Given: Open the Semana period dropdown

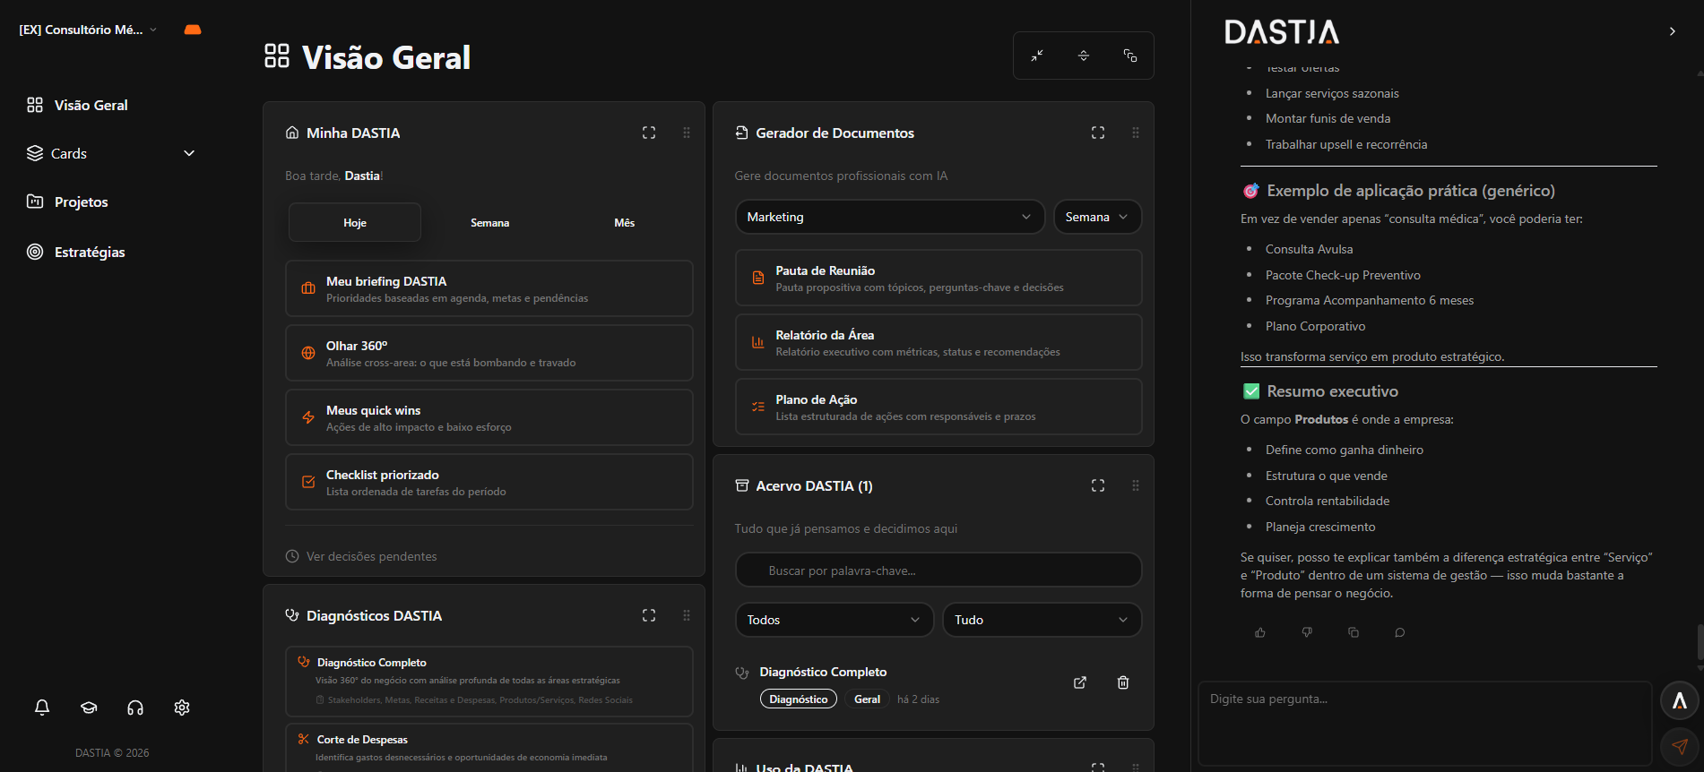Looking at the screenshot, I should [1097, 217].
